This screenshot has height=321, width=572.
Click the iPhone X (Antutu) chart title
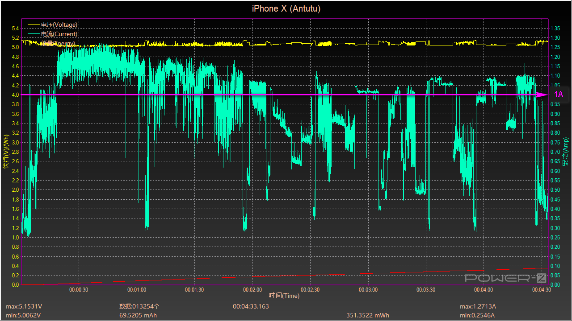(x=286, y=8)
